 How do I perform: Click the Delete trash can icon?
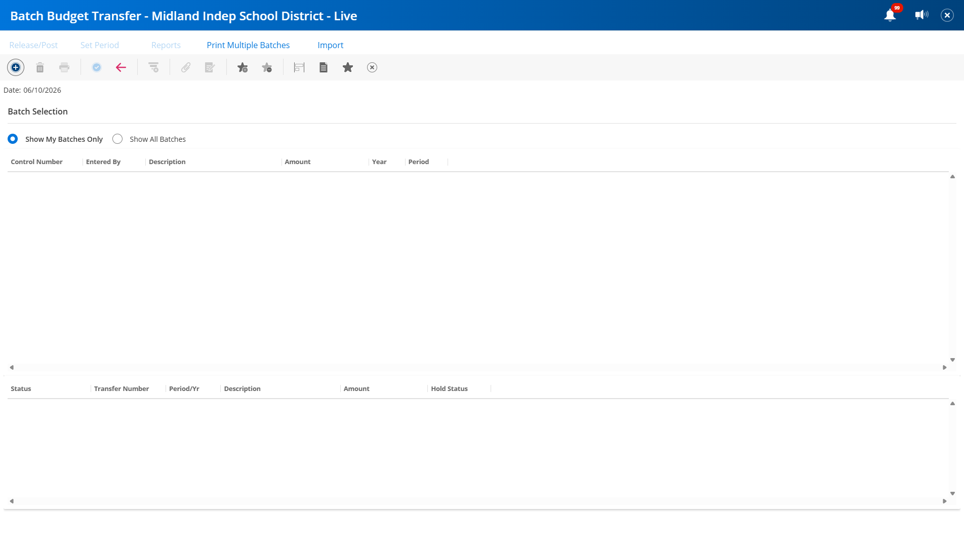click(40, 67)
